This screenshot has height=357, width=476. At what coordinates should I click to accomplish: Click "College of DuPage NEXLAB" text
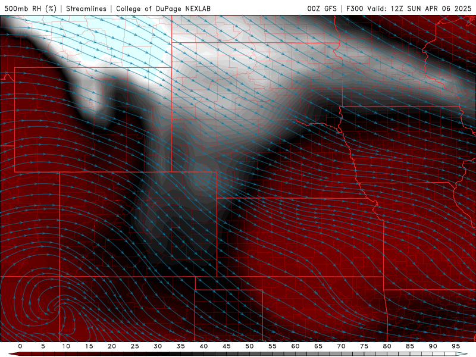[x=163, y=9]
